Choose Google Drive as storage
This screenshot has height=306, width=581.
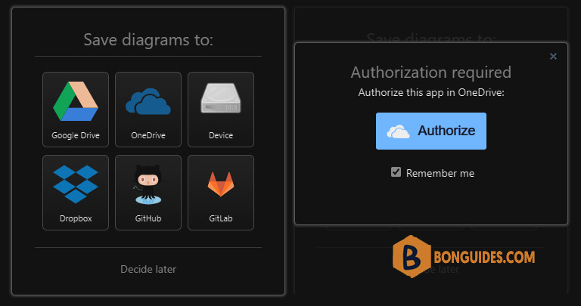[x=76, y=110]
